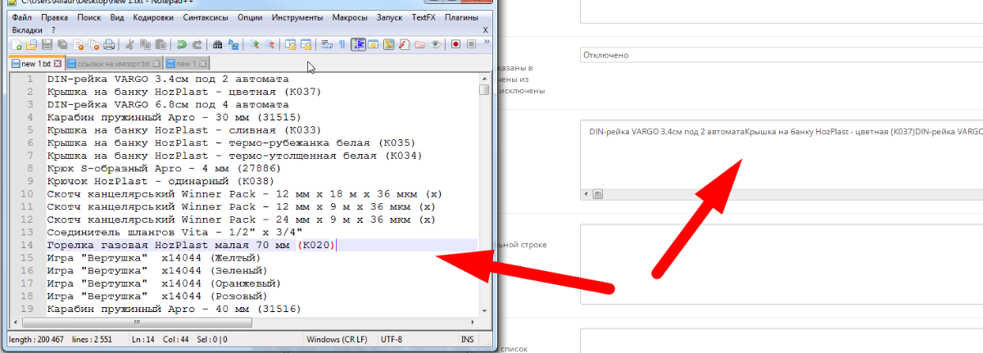Viewport: 983px width, 353px height.
Task: Open the Плагины menu
Action: point(462,17)
